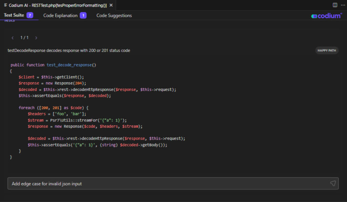
Task: Close the RESTTest.php tab
Action: [111, 5]
